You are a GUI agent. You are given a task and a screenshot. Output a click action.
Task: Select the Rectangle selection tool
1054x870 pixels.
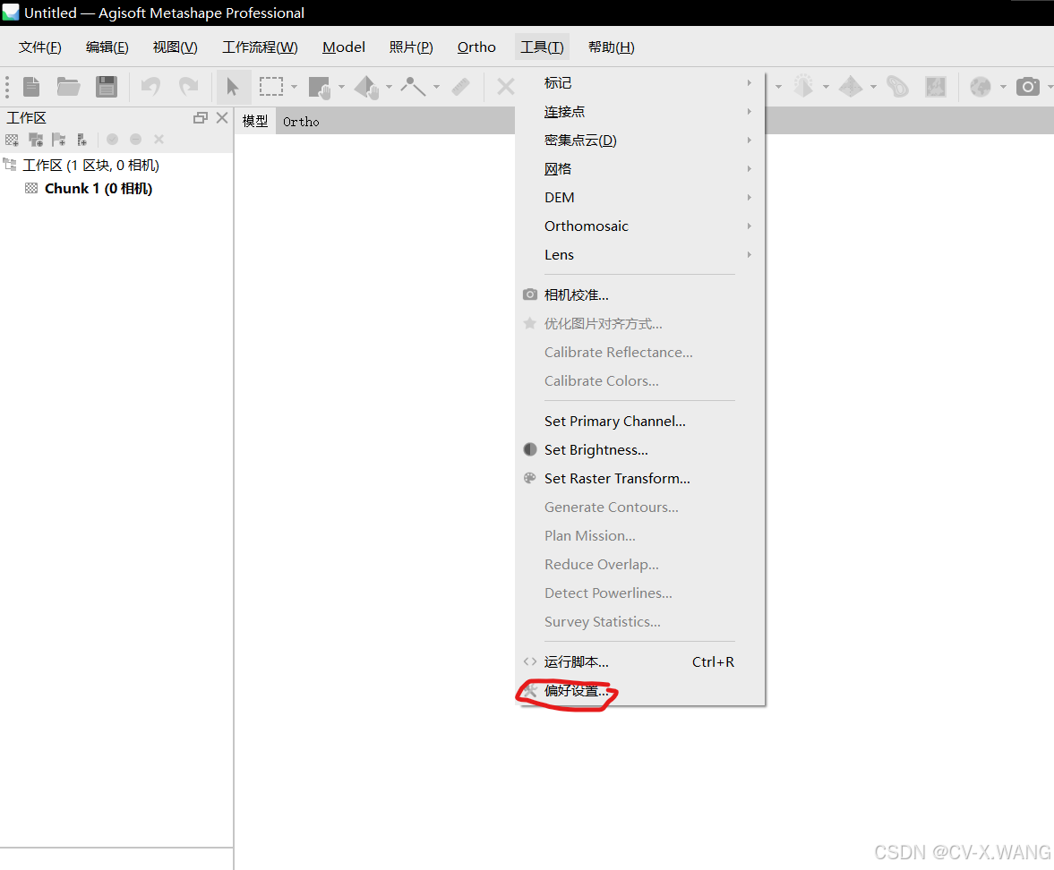point(271,87)
